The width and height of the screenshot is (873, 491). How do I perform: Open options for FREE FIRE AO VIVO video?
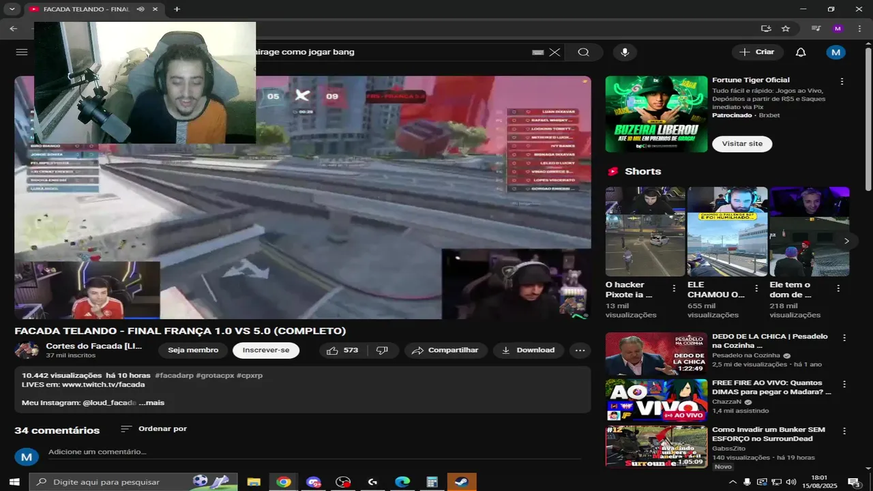pyautogui.click(x=844, y=384)
